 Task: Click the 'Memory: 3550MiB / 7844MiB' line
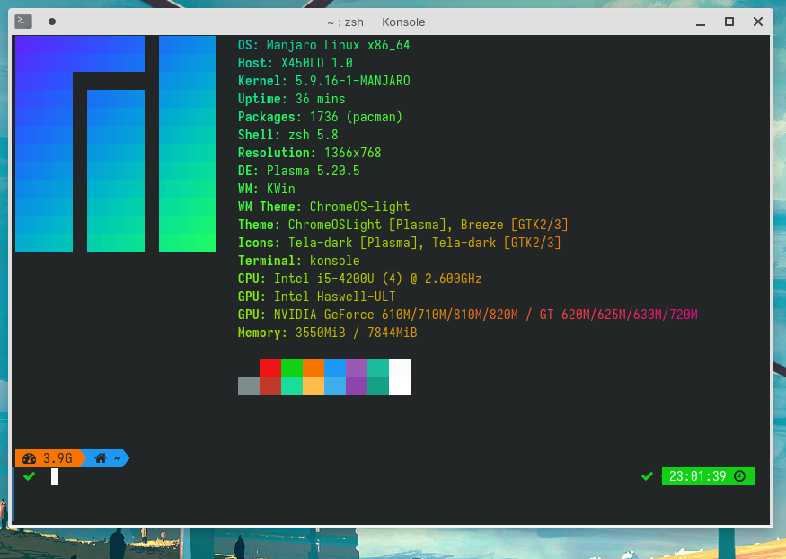pos(327,333)
